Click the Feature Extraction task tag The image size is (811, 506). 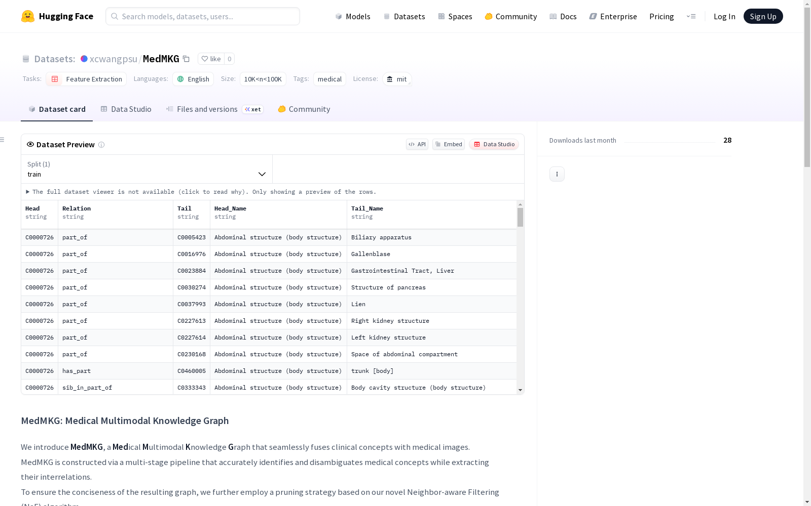(x=86, y=79)
